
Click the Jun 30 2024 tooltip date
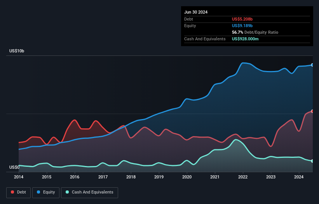(196, 12)
